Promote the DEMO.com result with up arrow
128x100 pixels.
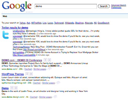point(45,60)
